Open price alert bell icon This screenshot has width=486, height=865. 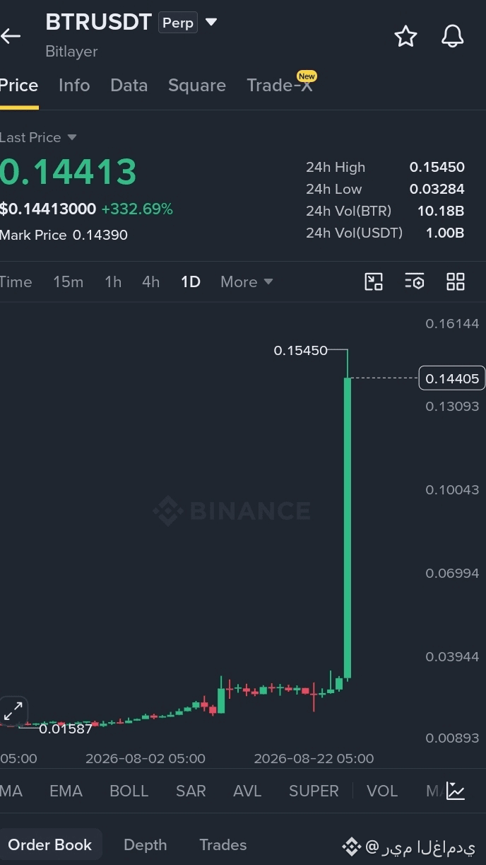pyautogui.click(x=452, y=36)
